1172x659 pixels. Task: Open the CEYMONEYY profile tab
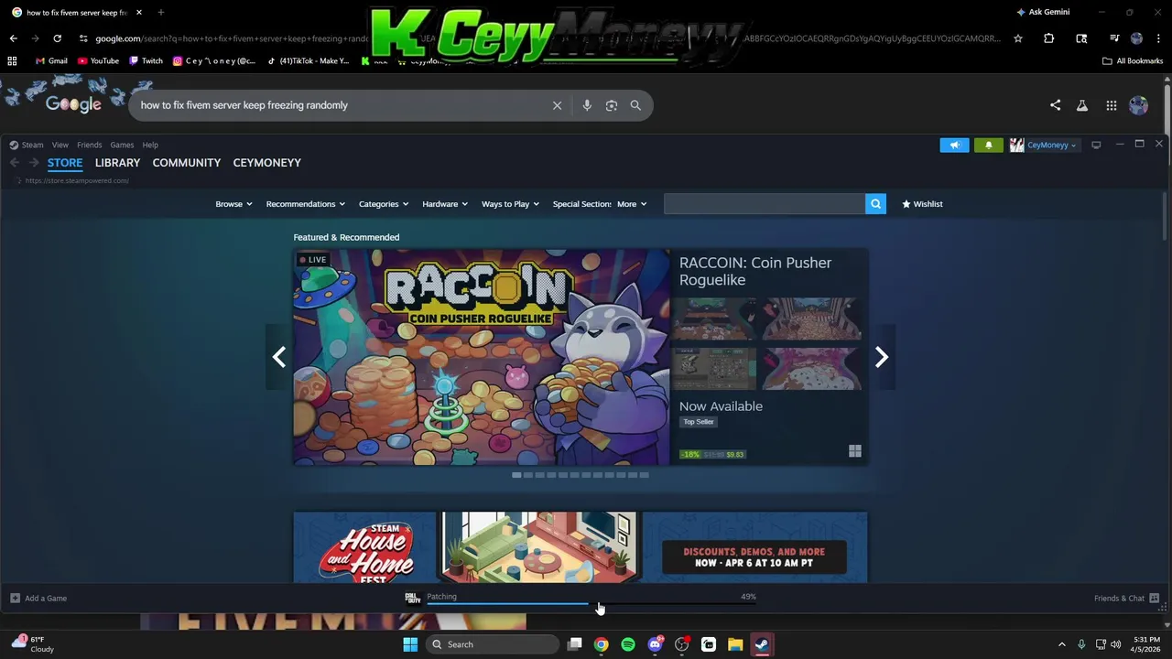point(267,162)
